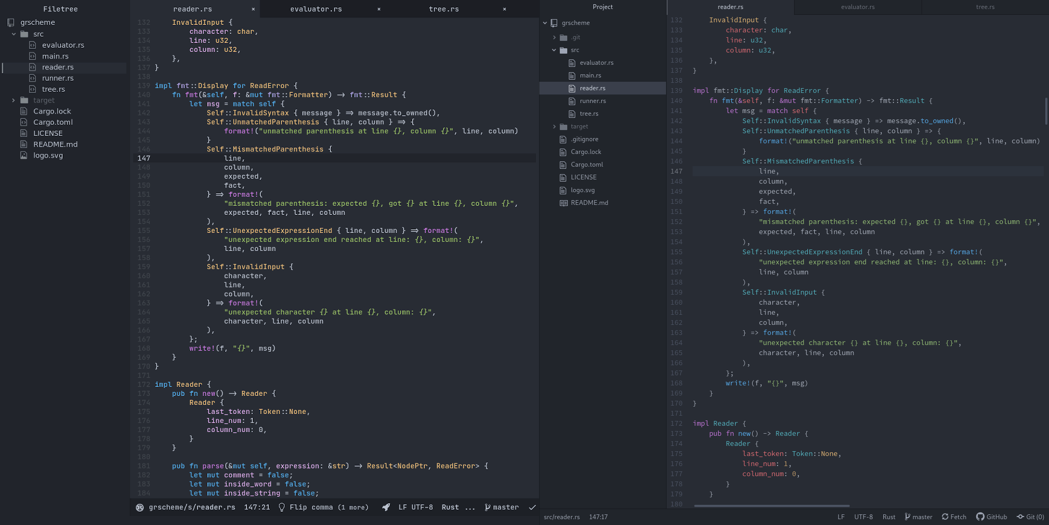Click line number 147 in the left editor gutter
Viewport: 1049px width, 525px height.
144,158
